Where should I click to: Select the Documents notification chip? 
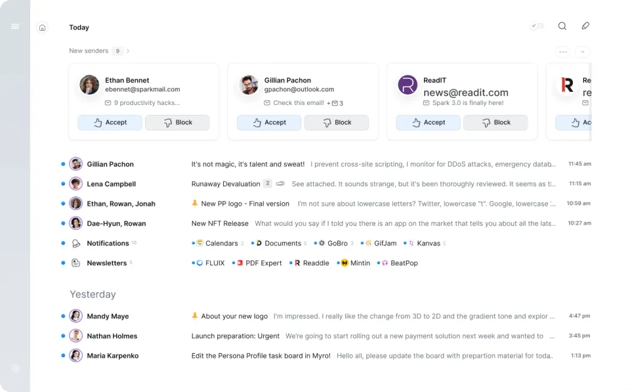(278, 243)
